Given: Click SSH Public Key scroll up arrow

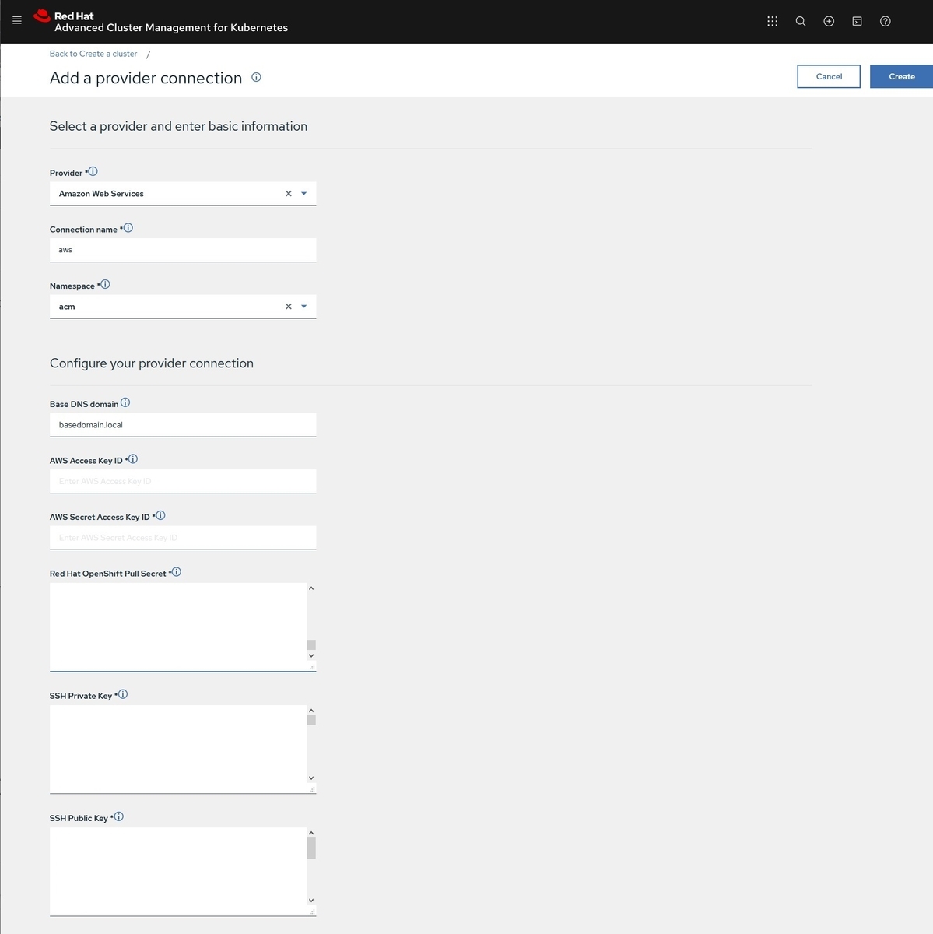Looking at the screenshot, I should (x=311, y=833).
